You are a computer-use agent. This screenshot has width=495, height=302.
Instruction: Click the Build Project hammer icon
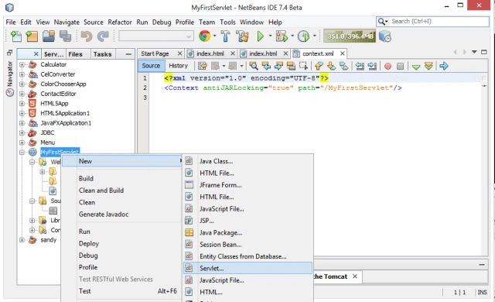coord(225,36)
